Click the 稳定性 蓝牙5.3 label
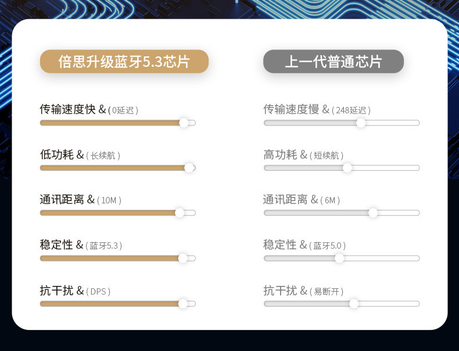The image size is (459, 351). pos(81,245)
